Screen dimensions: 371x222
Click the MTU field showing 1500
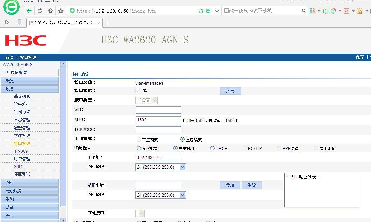pyautogui.click(x=159, y=120)
